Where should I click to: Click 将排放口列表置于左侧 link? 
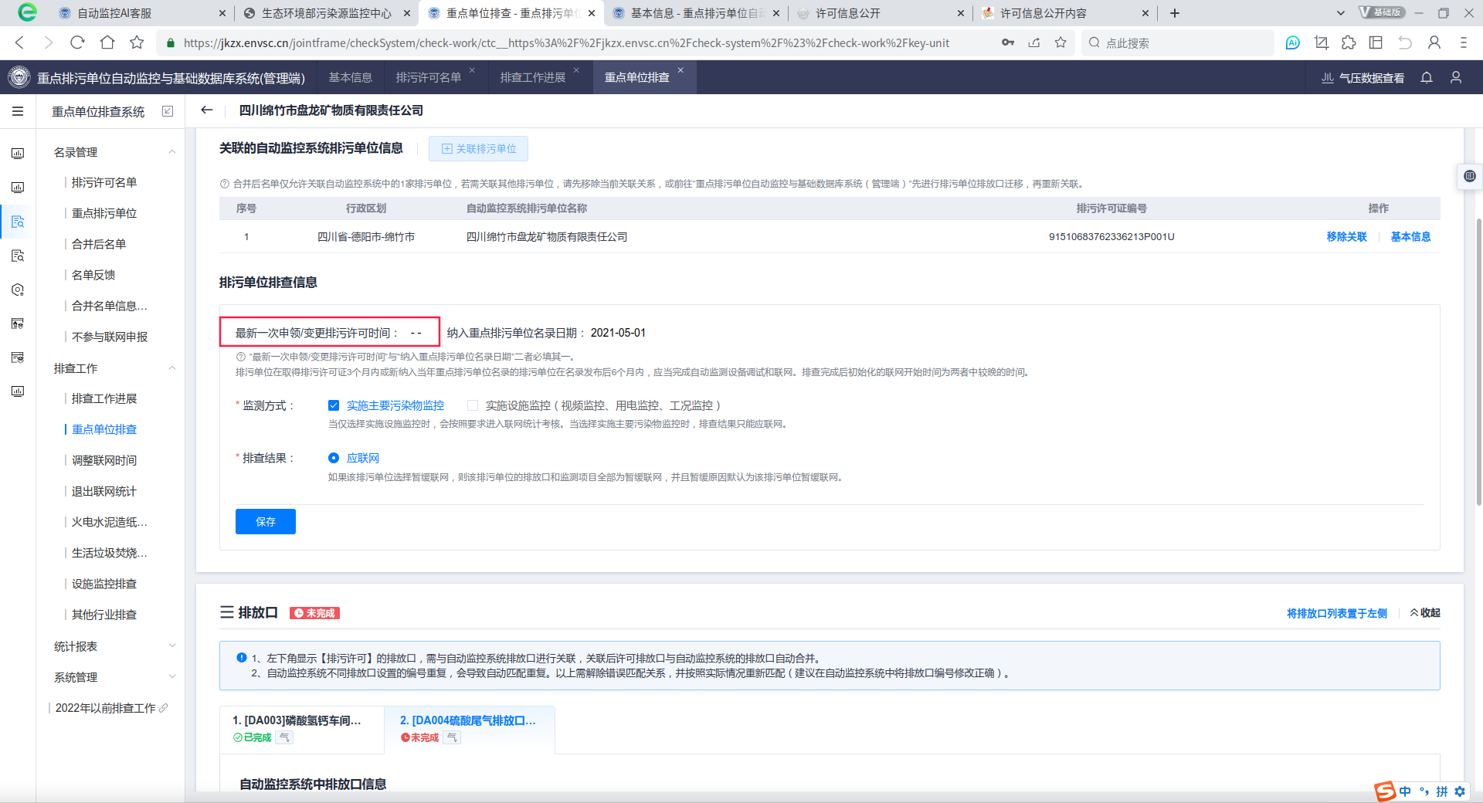click(1337, 613)
